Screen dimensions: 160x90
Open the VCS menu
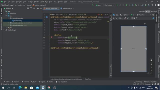tap(55, 2)
